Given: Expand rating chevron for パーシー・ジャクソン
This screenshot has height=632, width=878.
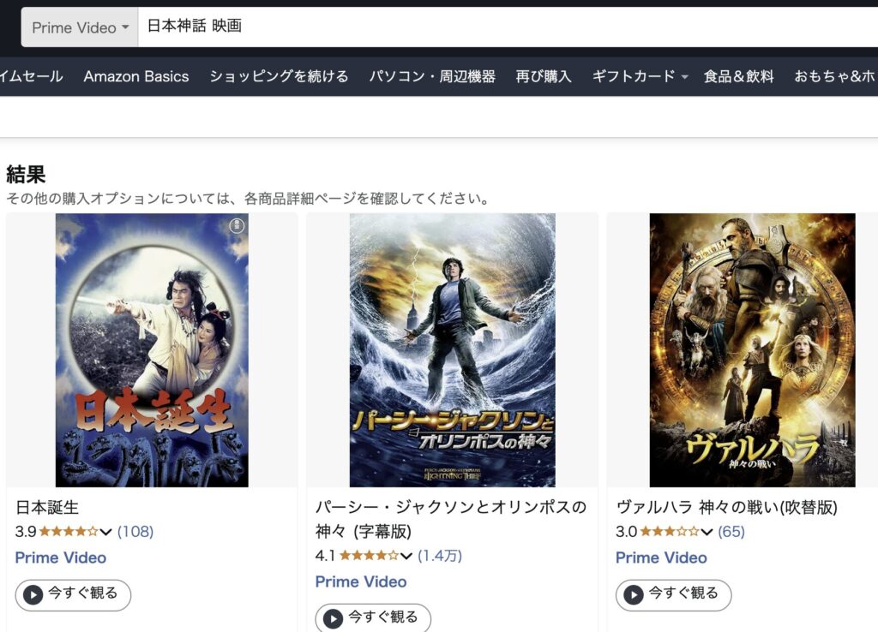Looking at the screenshot, I should pos(406,556).
